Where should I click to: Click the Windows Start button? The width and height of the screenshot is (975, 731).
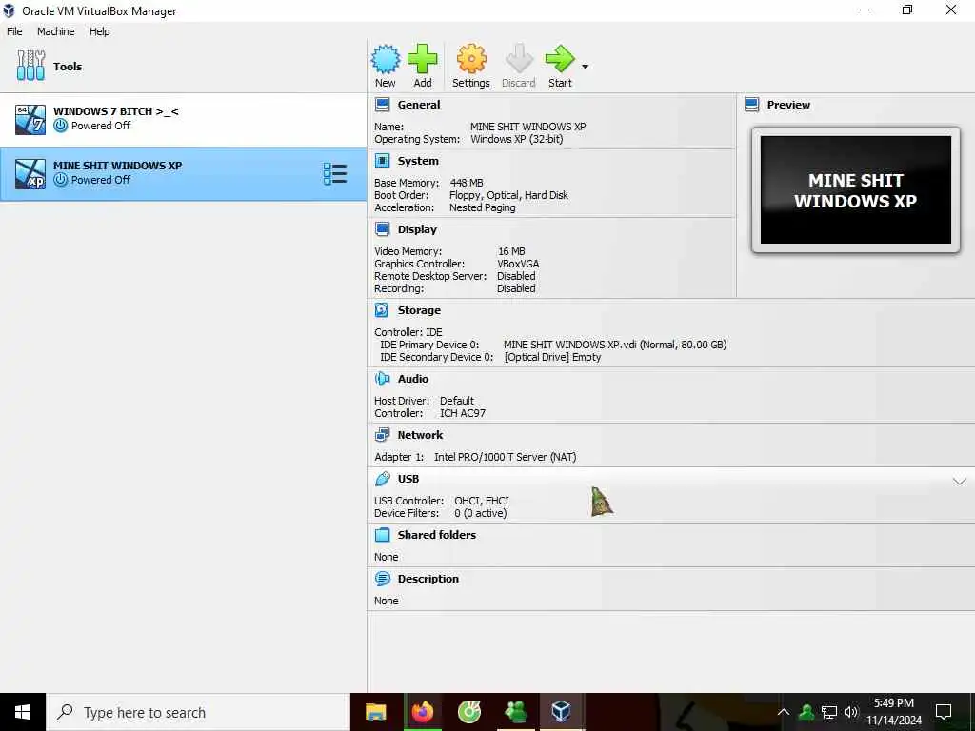pyautogui.click(x=23, y=712)
